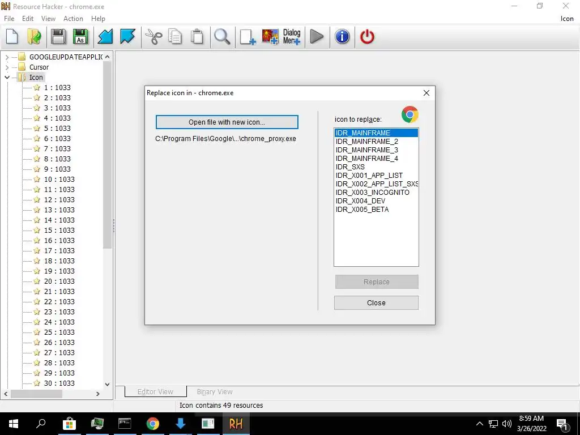580x435 pixels.
Task: Open the notification center icon
Action: point(562,424)
